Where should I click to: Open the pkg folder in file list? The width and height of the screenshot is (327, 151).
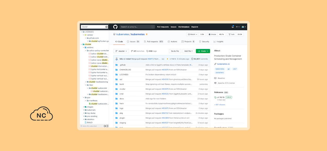[121, 113]
